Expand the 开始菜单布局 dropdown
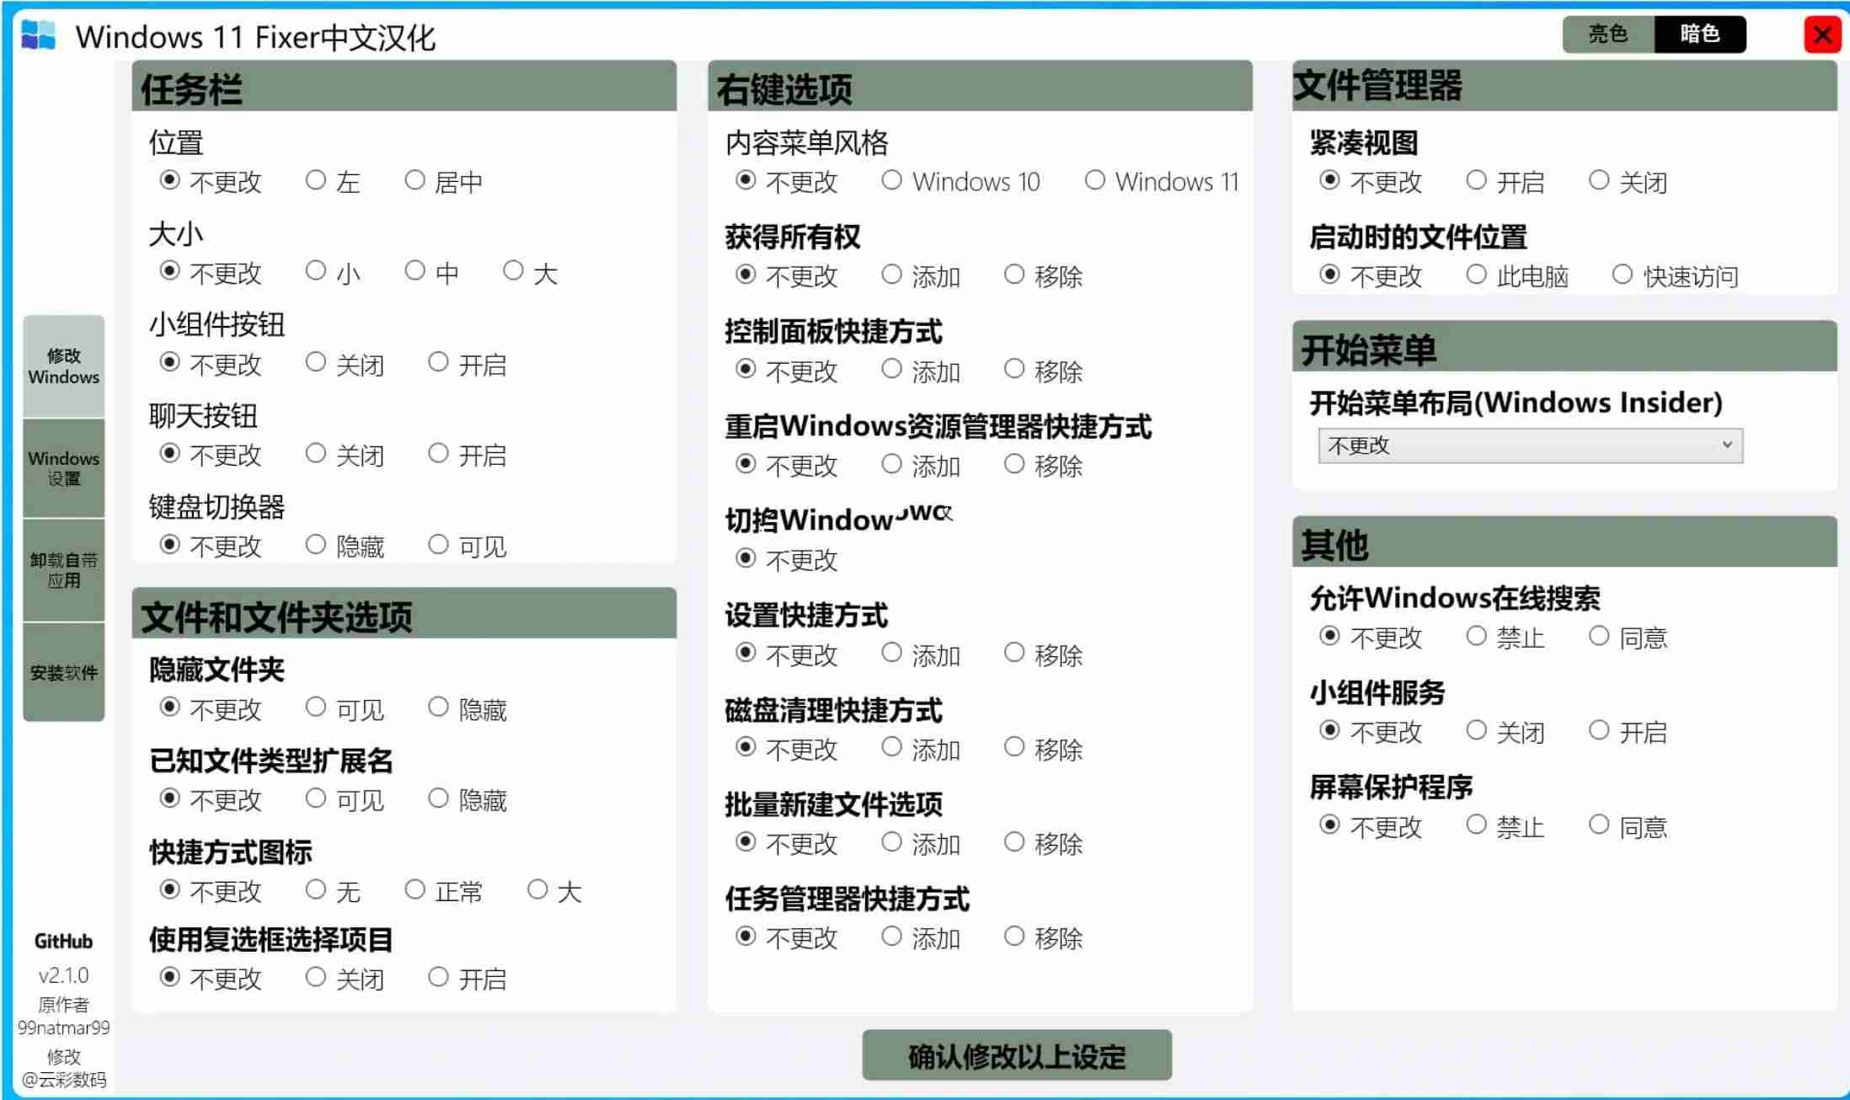 click(1530, 446)
